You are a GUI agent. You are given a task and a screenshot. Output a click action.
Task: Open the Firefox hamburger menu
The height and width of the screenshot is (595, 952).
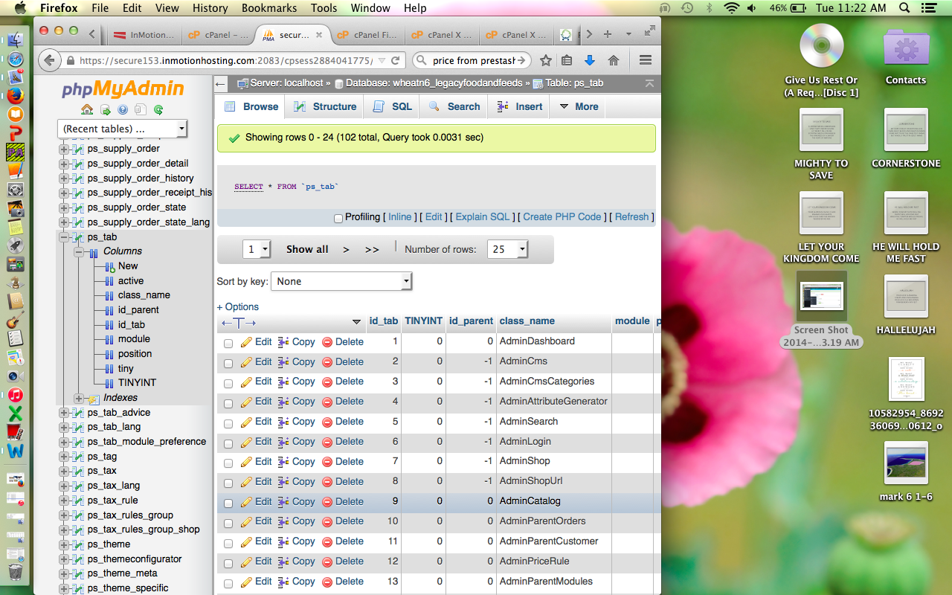[646, 60]
